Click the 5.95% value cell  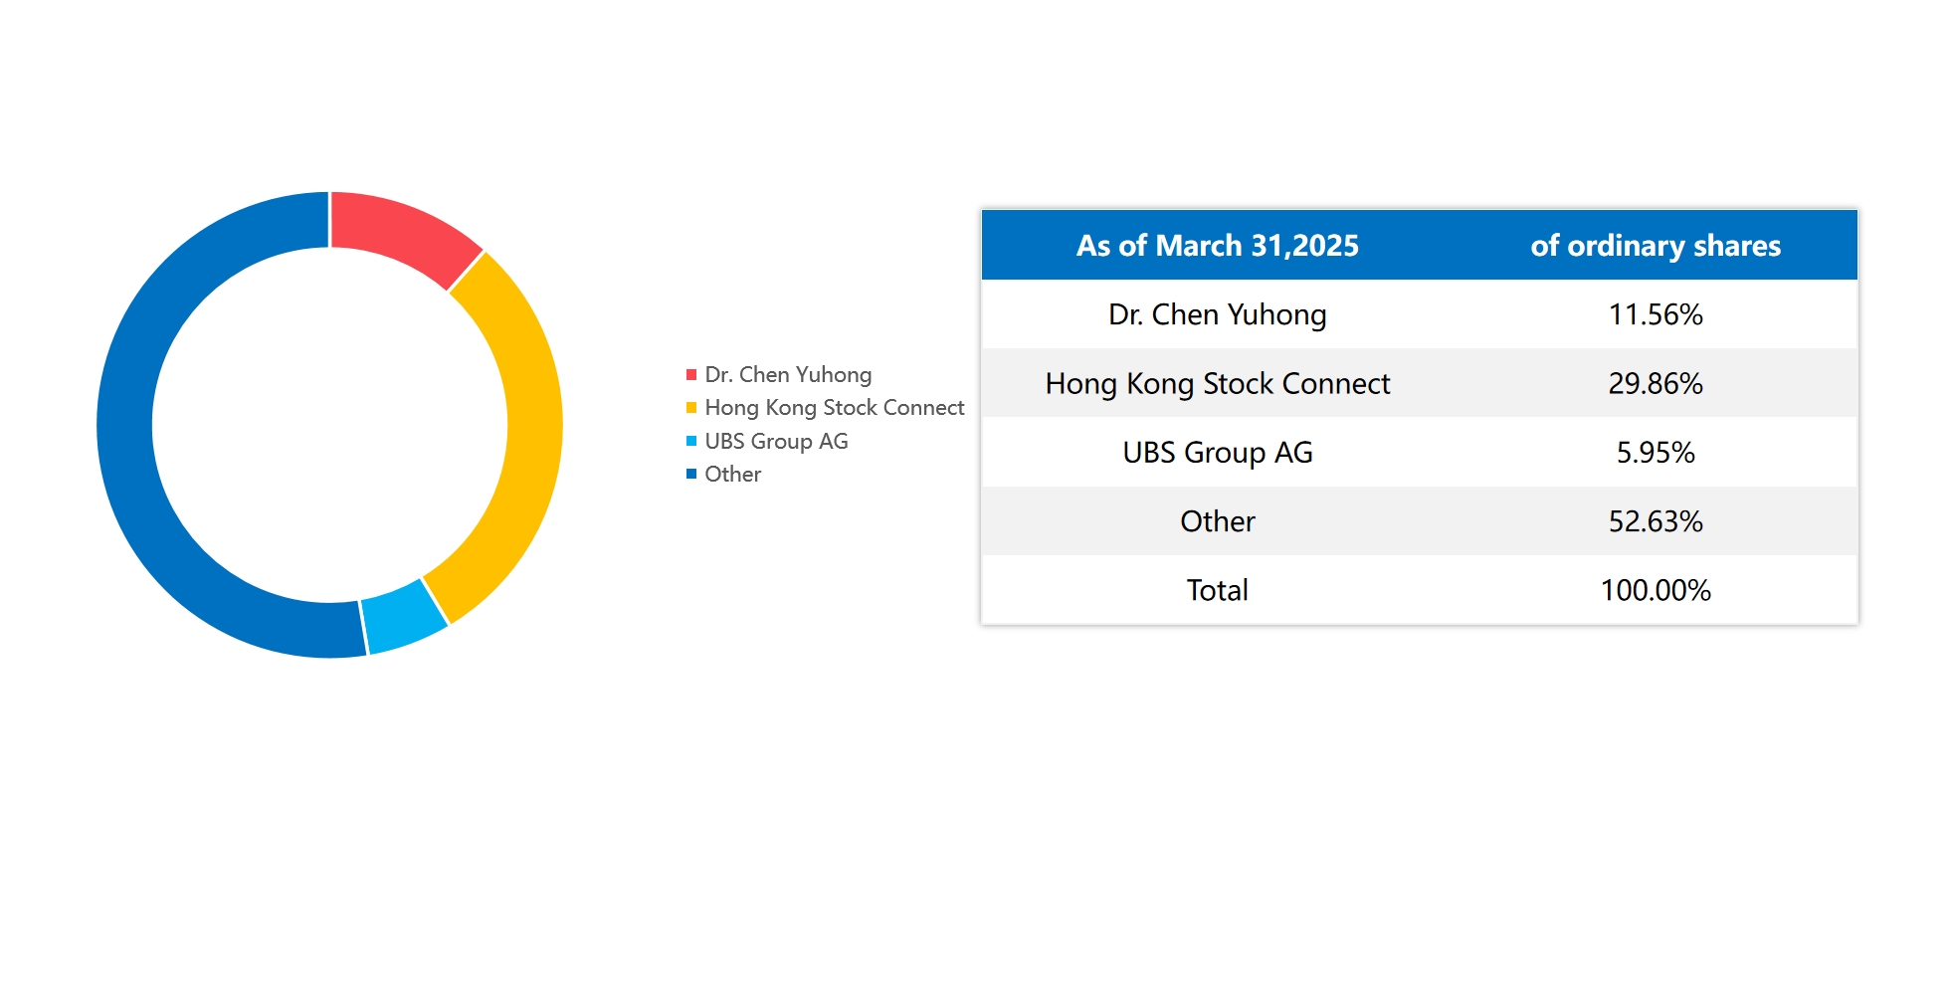(1655, 453)
